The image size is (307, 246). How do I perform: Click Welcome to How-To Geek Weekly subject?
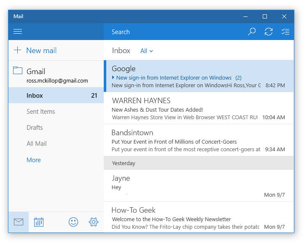click(171, 219)
